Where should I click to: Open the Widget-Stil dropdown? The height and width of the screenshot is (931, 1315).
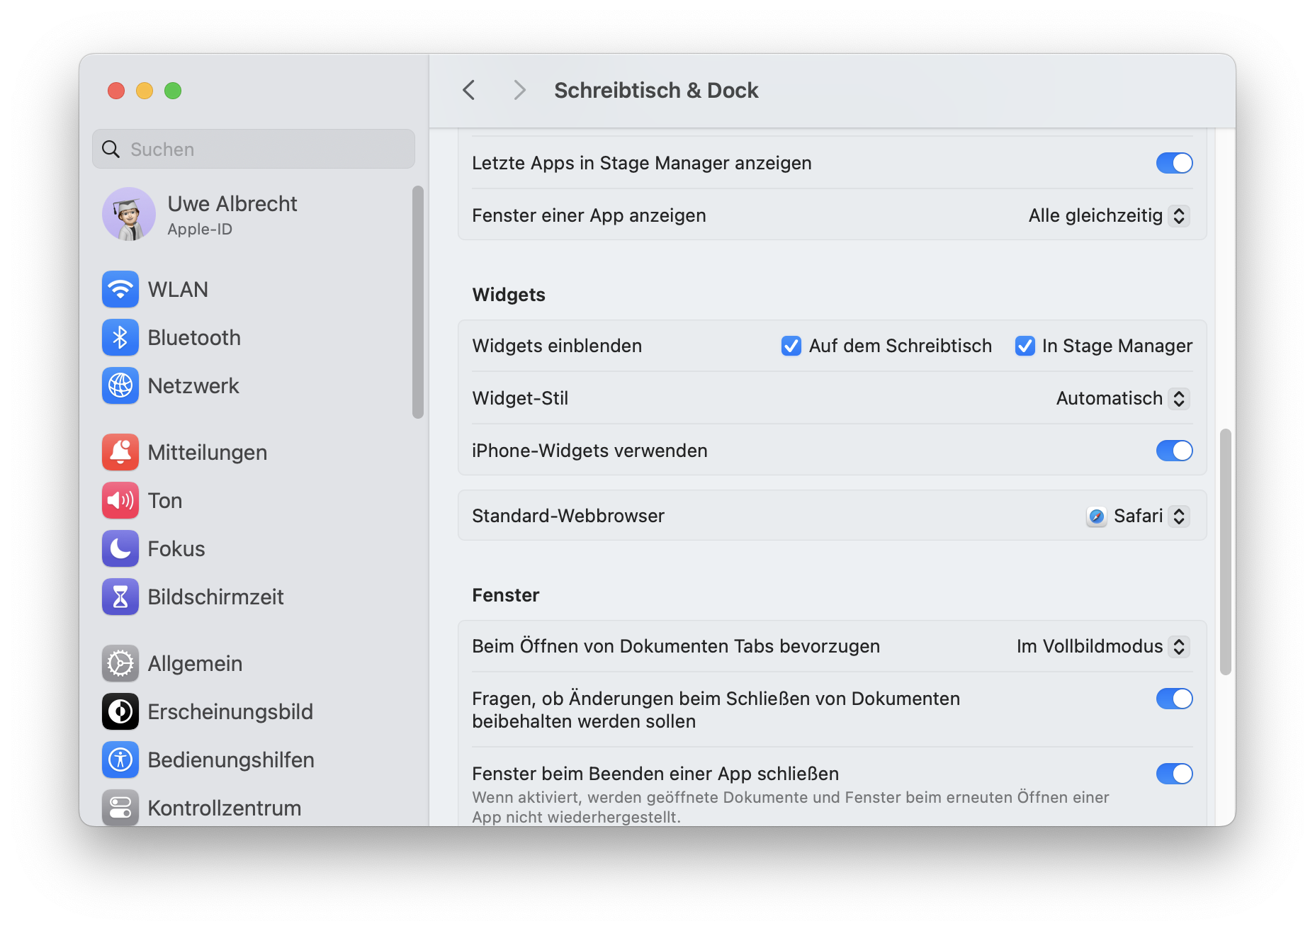coord(1122,398)
